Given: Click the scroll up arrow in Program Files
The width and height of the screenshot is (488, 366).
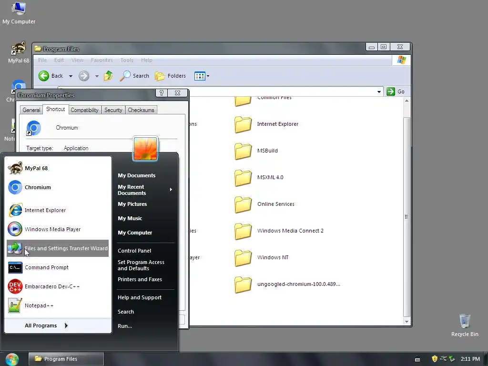Looking at the screenshot, I should [x=407, y=101].
